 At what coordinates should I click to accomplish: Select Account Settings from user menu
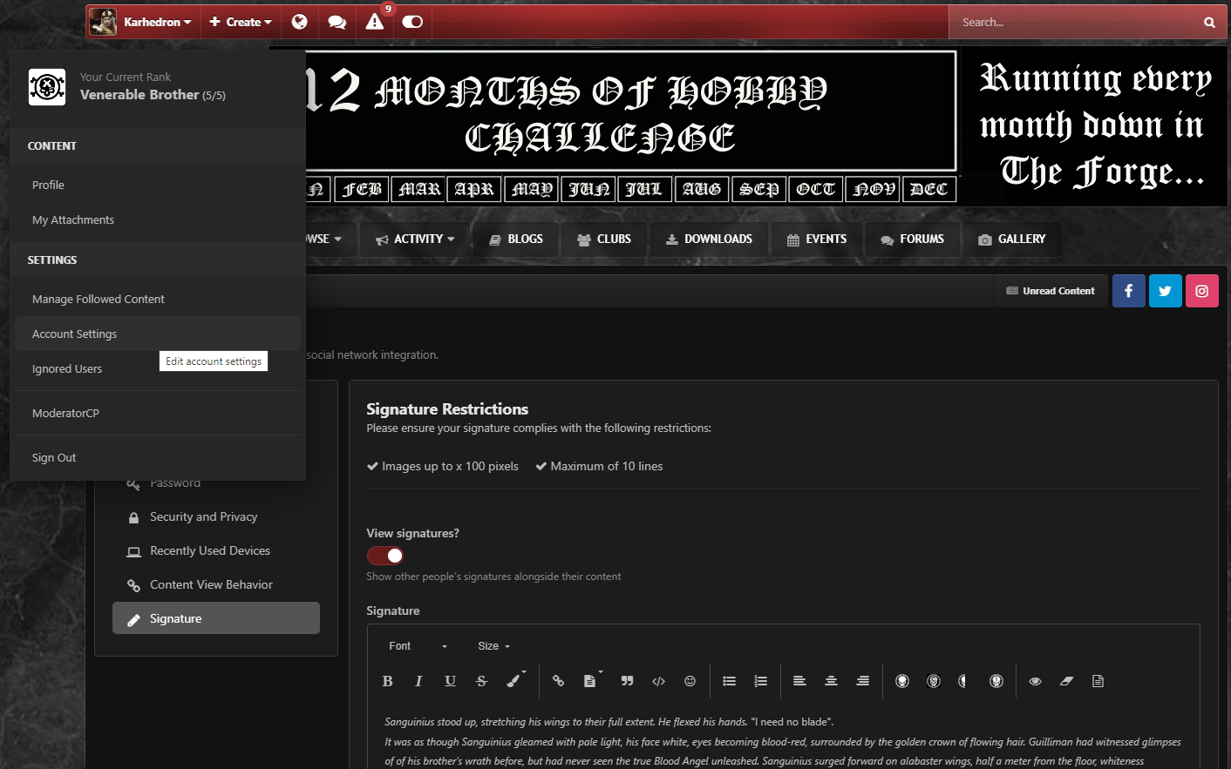tap(74, 334)
